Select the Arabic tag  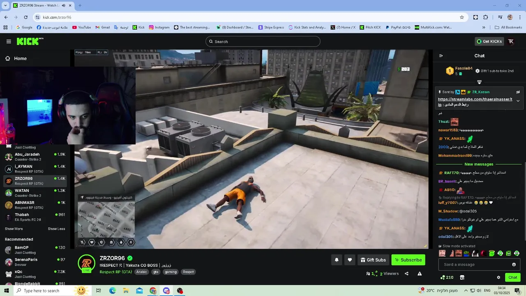coord(141,272)
